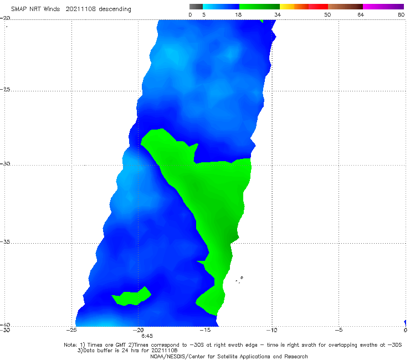Screen dimensions: 410x360
Task: Pick the magenta-purple 64-80 colorbar segment
Action: (383, 7)
